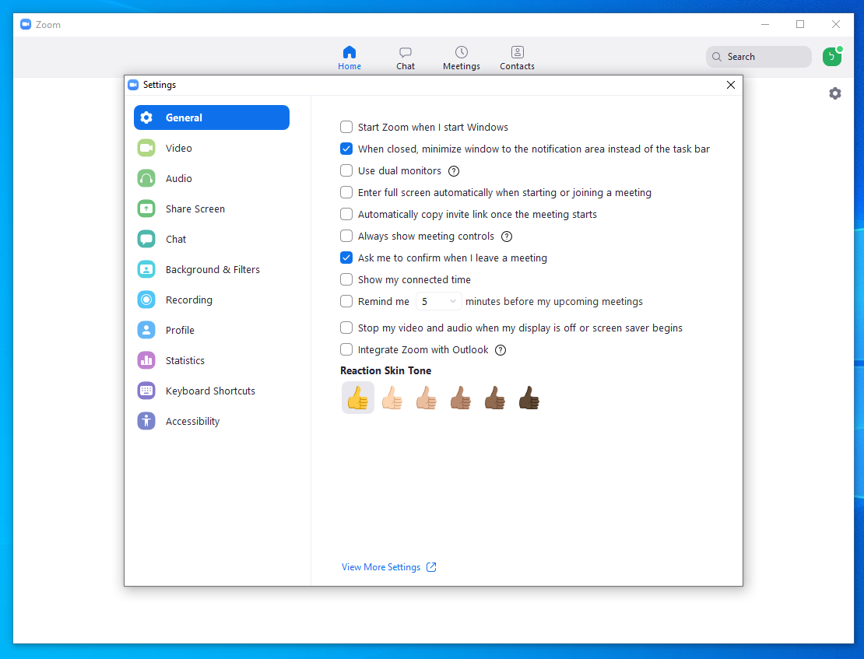Open the profile avatar menu

point(831,57)
